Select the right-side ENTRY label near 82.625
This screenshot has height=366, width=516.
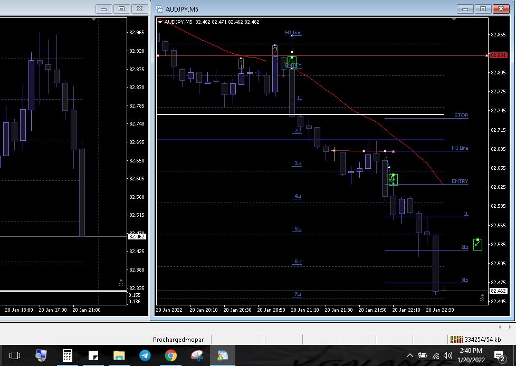(460, 181)
